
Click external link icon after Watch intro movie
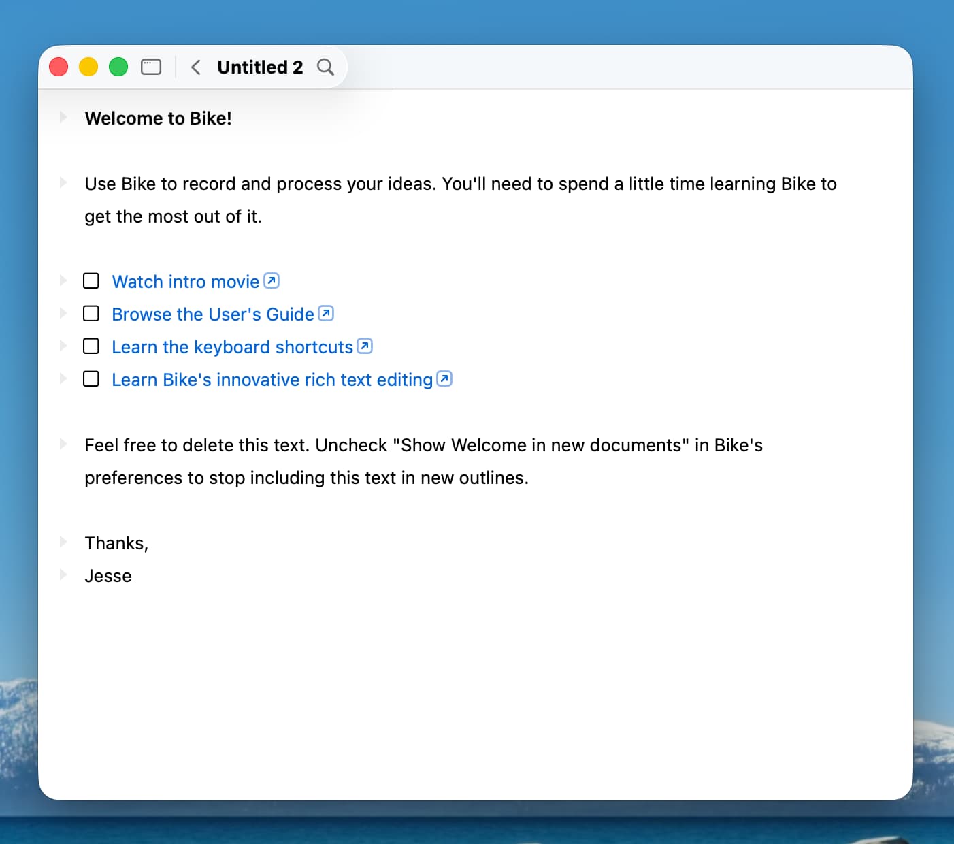coord(272,280)
